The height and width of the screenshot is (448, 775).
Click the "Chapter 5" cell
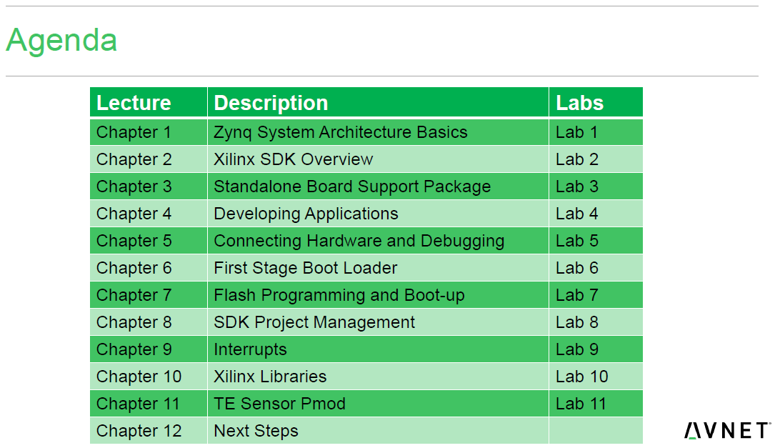point(149,241)
